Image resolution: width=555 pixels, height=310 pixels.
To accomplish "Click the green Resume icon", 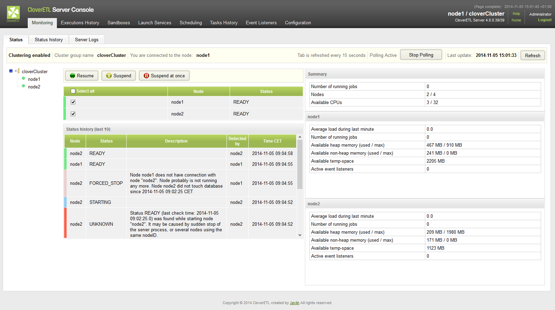I will click(x=72, y=76).
